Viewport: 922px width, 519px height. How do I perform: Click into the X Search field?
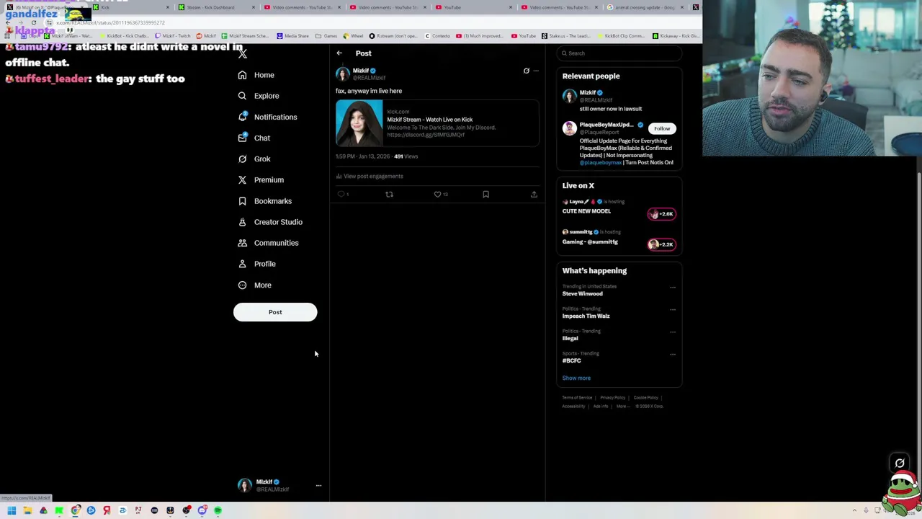(x=619, y=53)
